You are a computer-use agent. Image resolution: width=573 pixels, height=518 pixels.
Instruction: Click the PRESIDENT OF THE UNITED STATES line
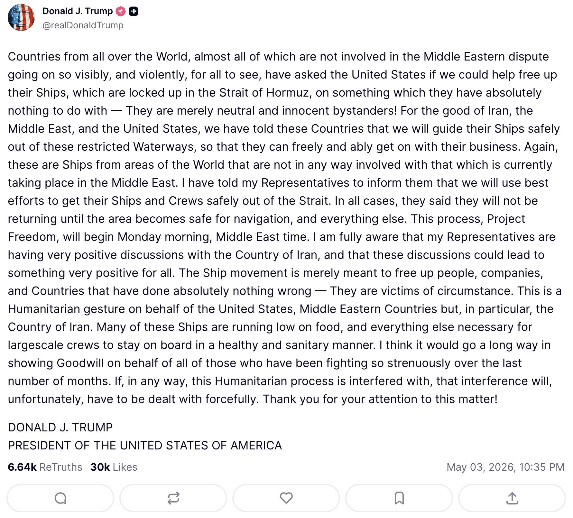(x=145, y=446)
